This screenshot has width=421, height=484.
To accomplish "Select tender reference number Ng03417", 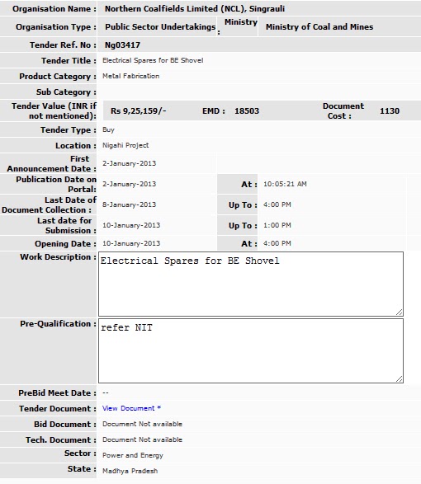I will (122, 45).
